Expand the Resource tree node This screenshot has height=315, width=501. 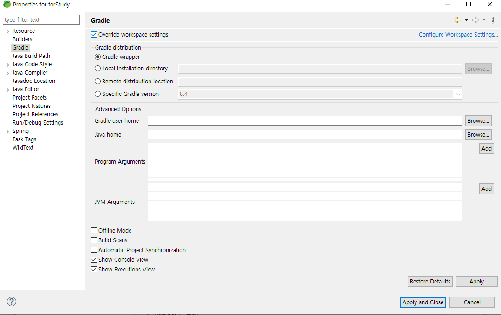coord(8,31)
